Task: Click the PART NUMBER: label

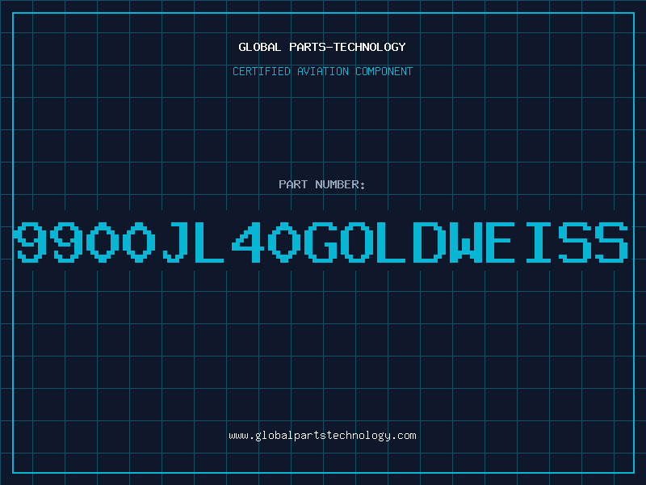Action: pyautogui.click(x=322, y=184)
